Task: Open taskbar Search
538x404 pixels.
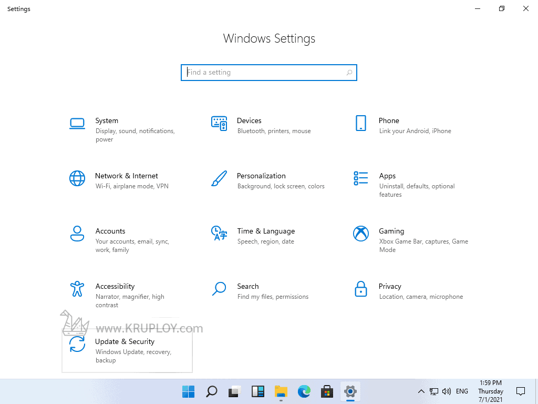Action: tap(211, 391)
